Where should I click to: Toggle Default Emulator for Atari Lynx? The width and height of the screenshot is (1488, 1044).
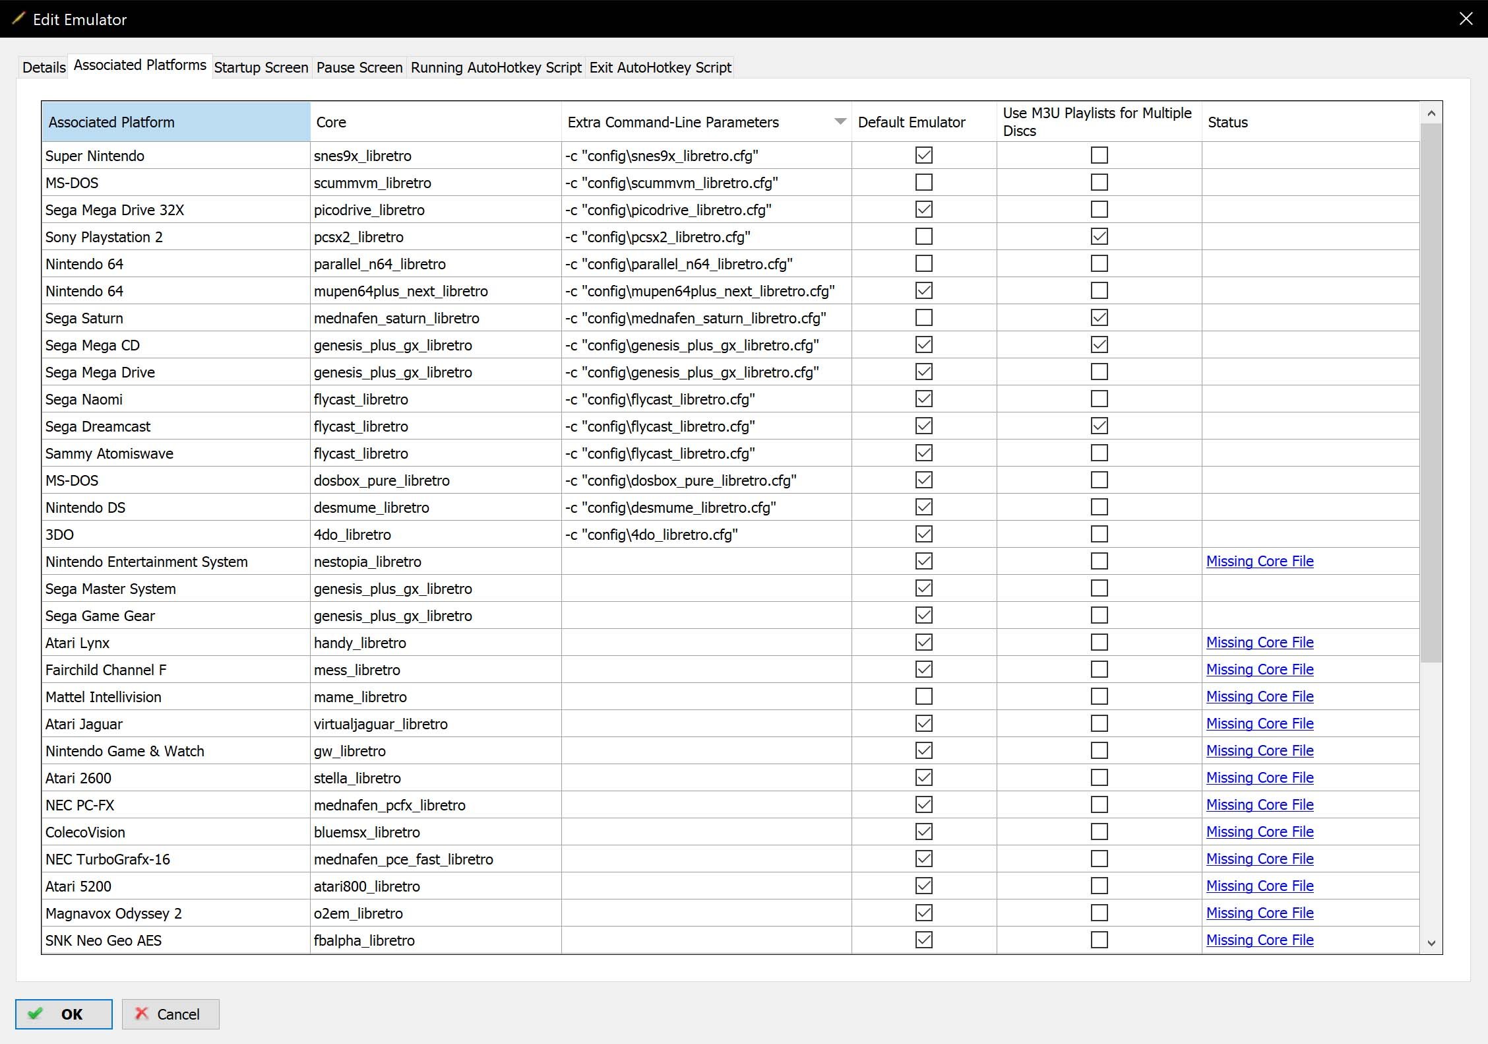pos(924,642)
